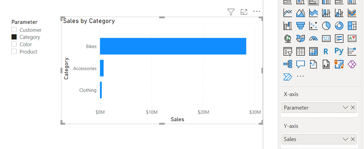Insert the Gauge visualization
Screen dimensions: 364x149
tap(313, 39)
